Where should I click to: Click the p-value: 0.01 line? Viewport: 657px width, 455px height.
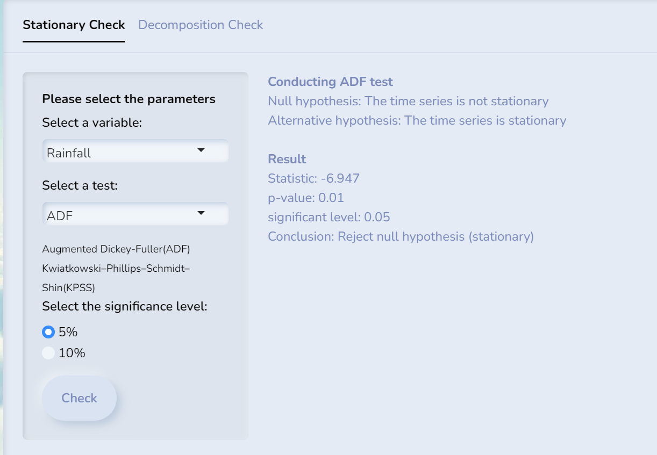point(306,198)
